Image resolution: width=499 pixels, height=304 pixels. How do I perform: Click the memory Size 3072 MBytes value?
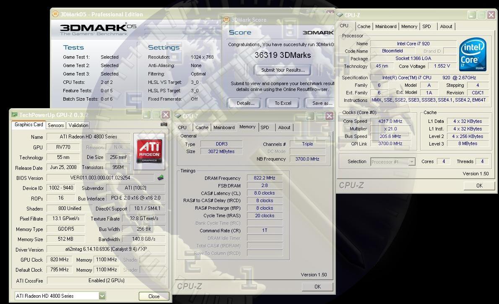(x=221, y=151)
